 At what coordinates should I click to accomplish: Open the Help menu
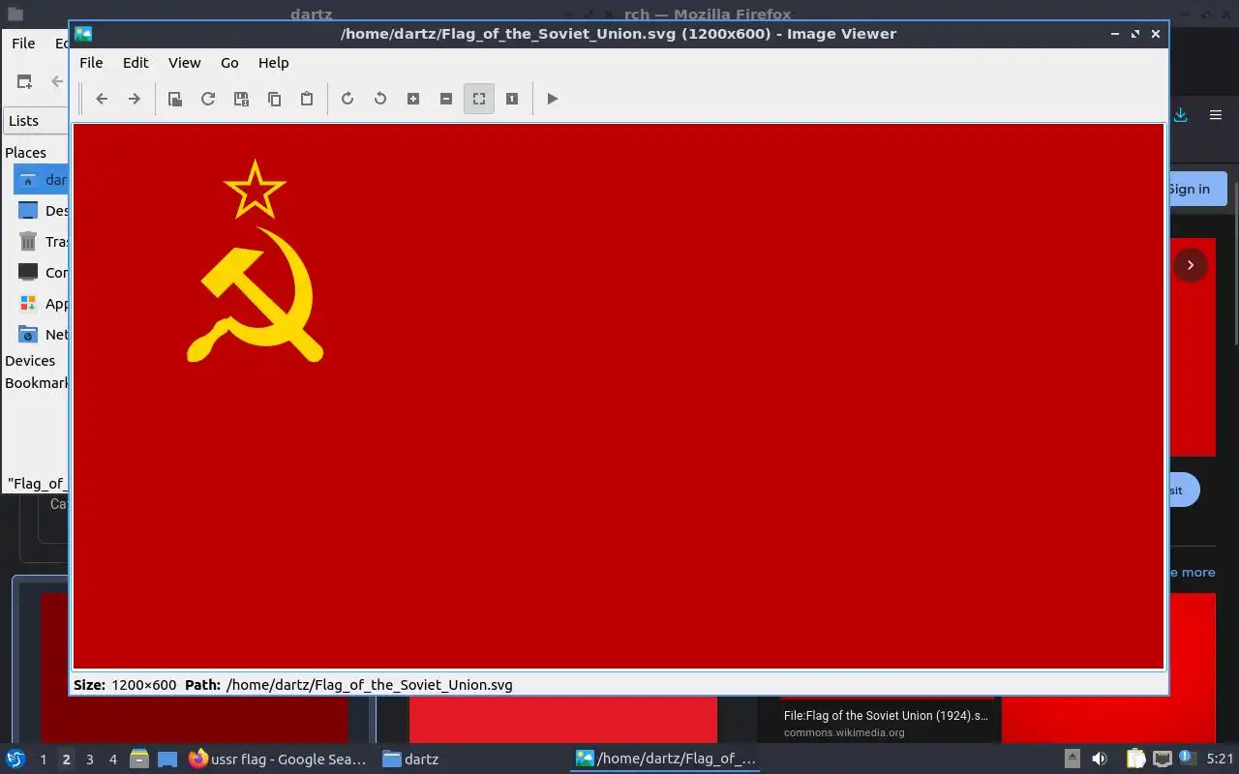[274, 63]
